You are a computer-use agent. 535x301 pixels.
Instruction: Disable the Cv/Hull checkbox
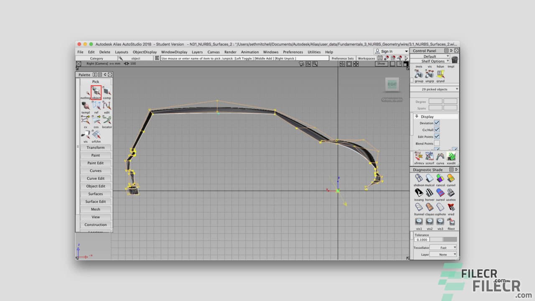[436, 130]
